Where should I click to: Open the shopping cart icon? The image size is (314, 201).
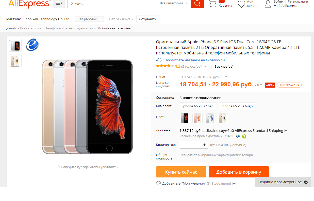point(213,4)
